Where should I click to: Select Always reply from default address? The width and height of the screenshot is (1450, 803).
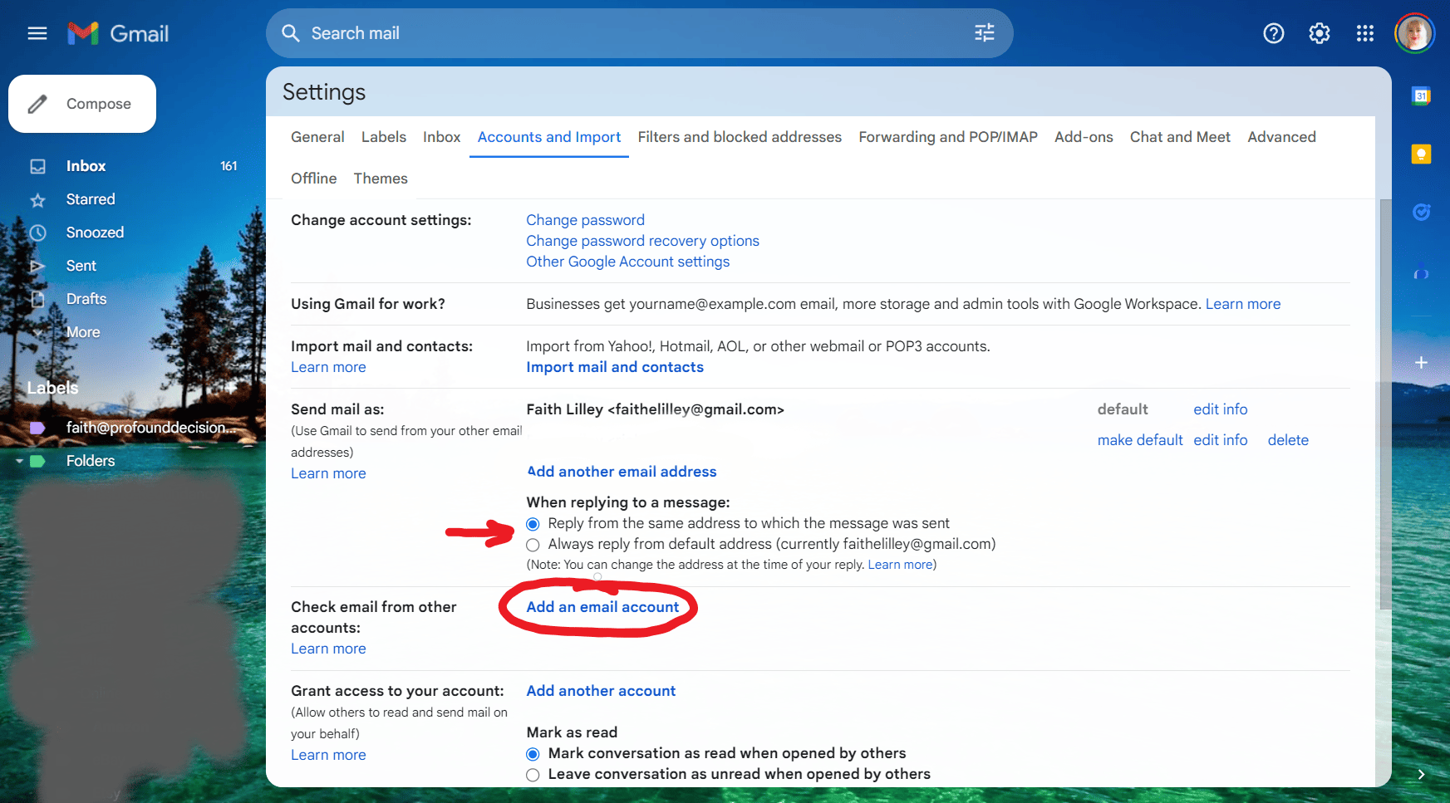(533, 545)
